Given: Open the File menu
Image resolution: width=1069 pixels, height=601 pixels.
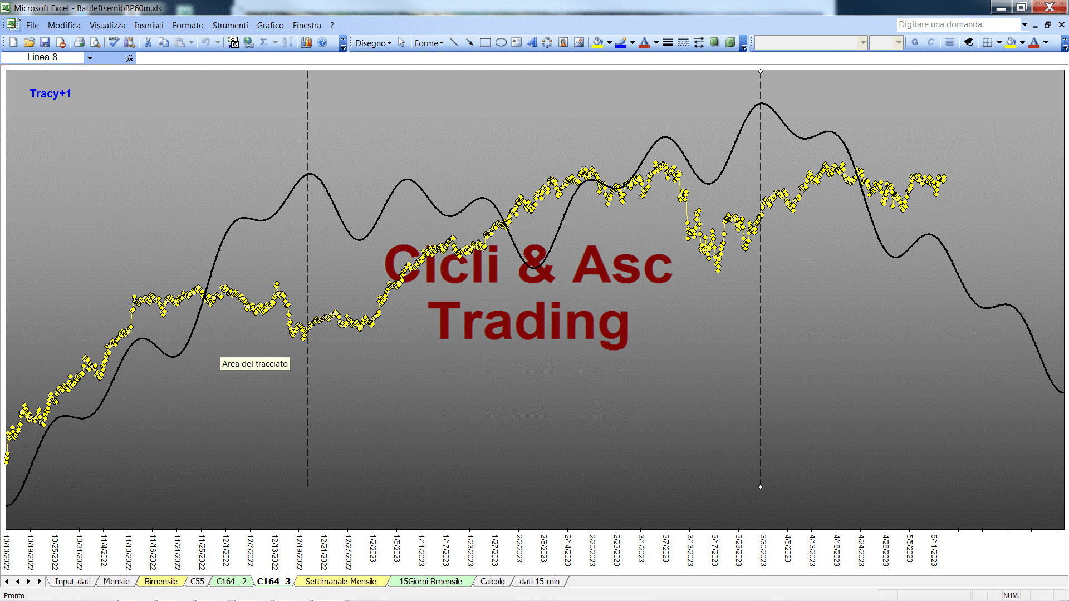Looking at the screenshot, I should pyautogui.click(x=32, y=26).
